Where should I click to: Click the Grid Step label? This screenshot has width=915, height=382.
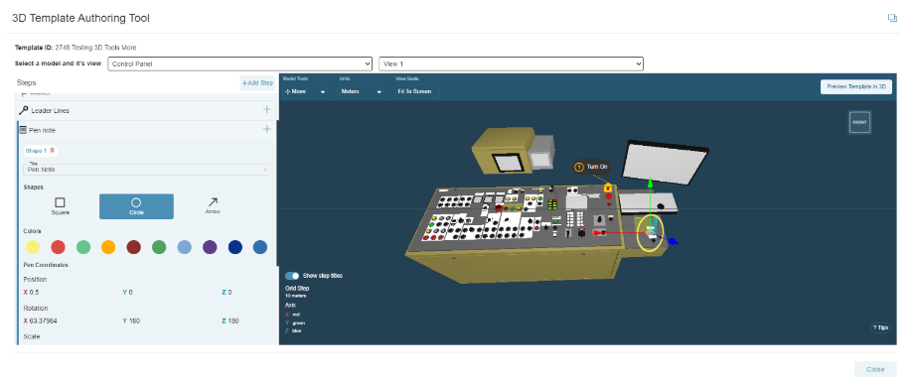tap(298, 288)
